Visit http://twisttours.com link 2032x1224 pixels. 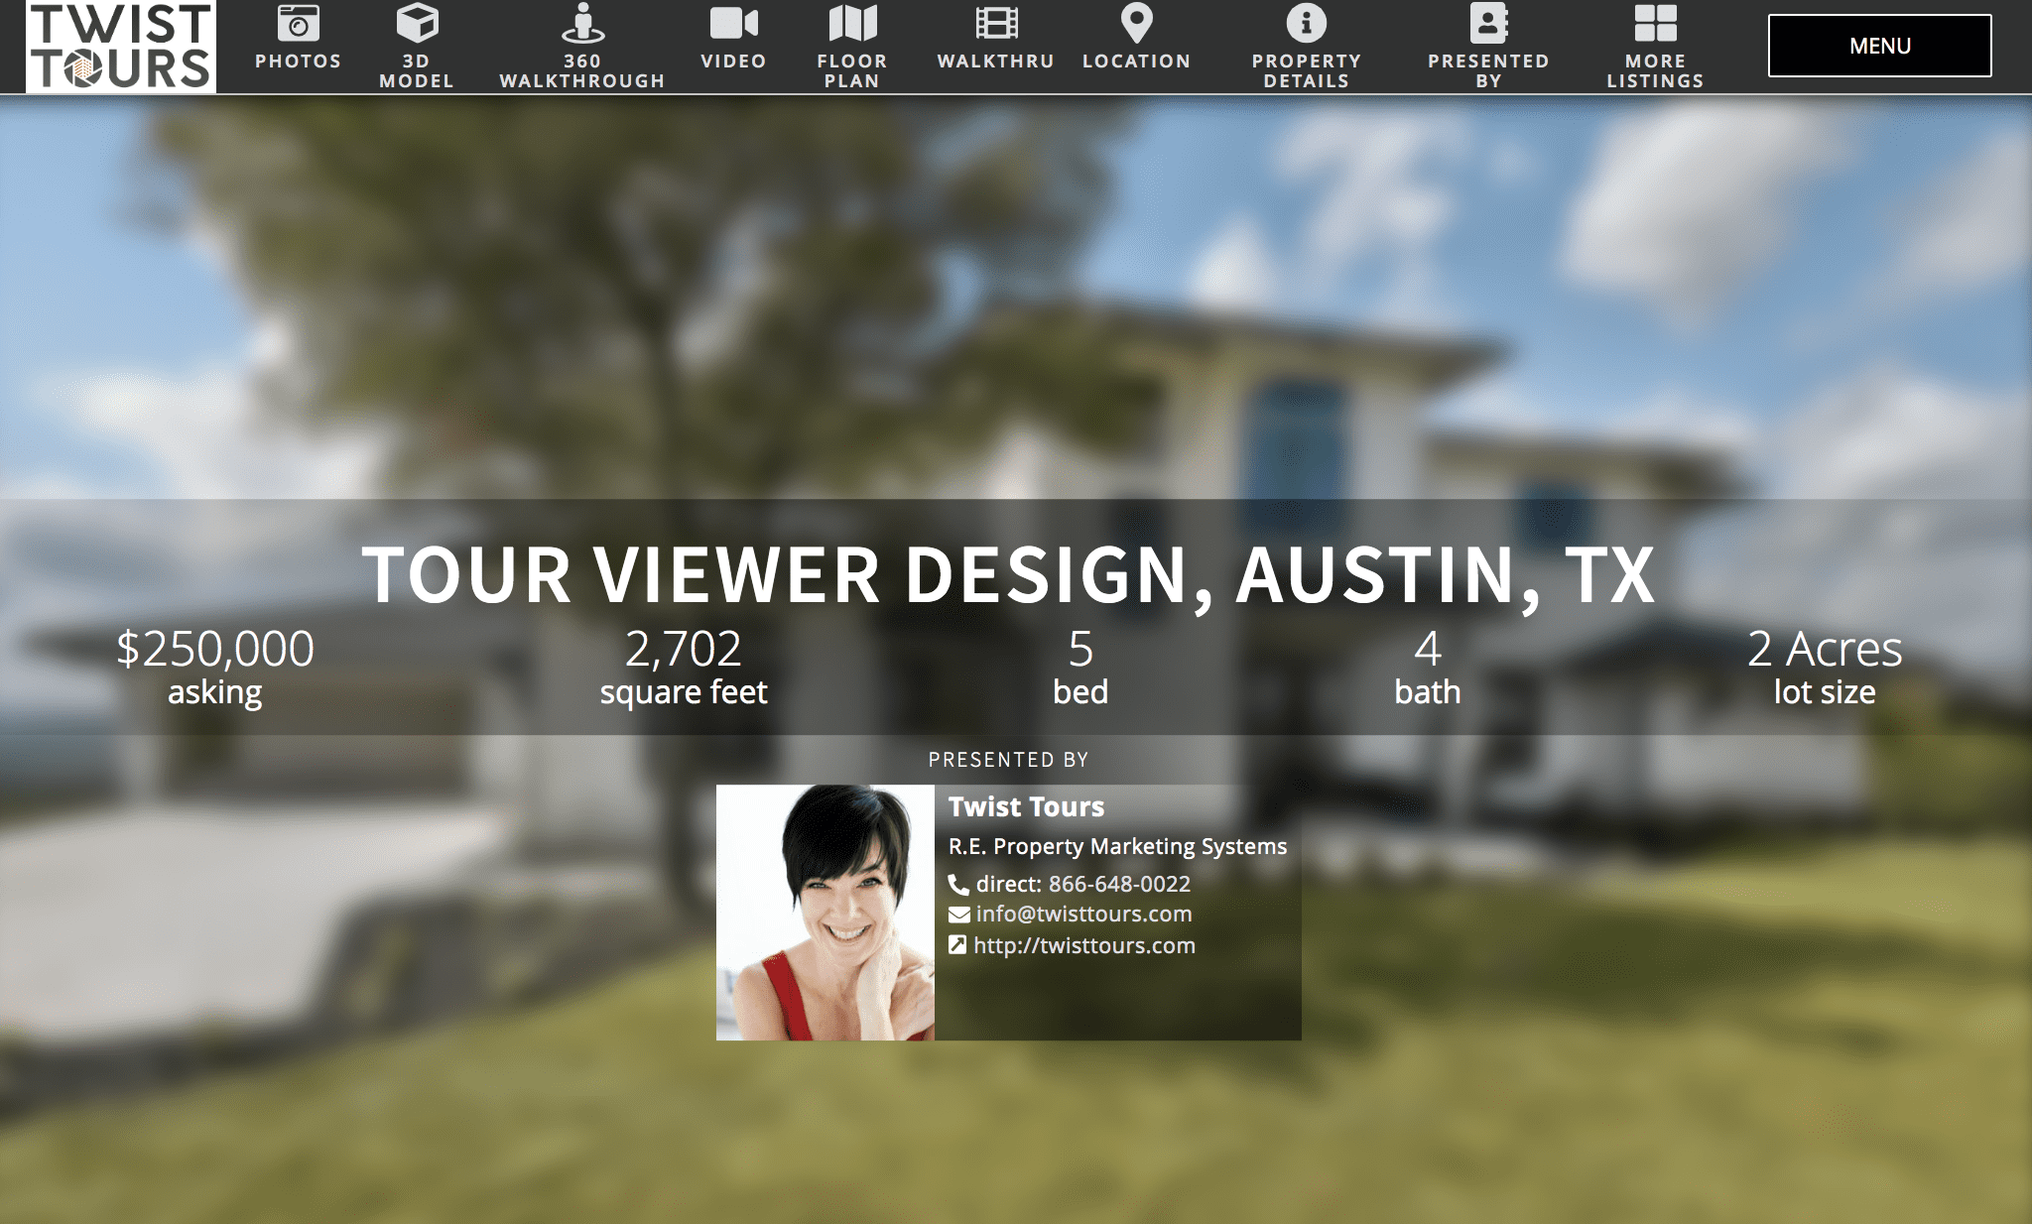coord(1083,945)
